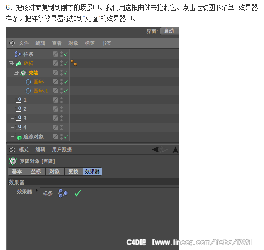
Task: Go up one level with the up arrow
Action: point(176,150)
